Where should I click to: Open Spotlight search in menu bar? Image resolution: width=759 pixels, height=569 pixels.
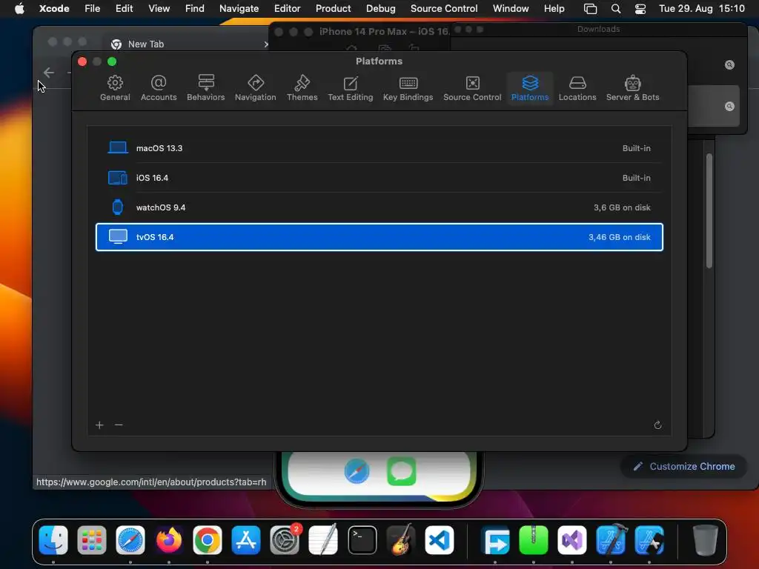[616, 9]
